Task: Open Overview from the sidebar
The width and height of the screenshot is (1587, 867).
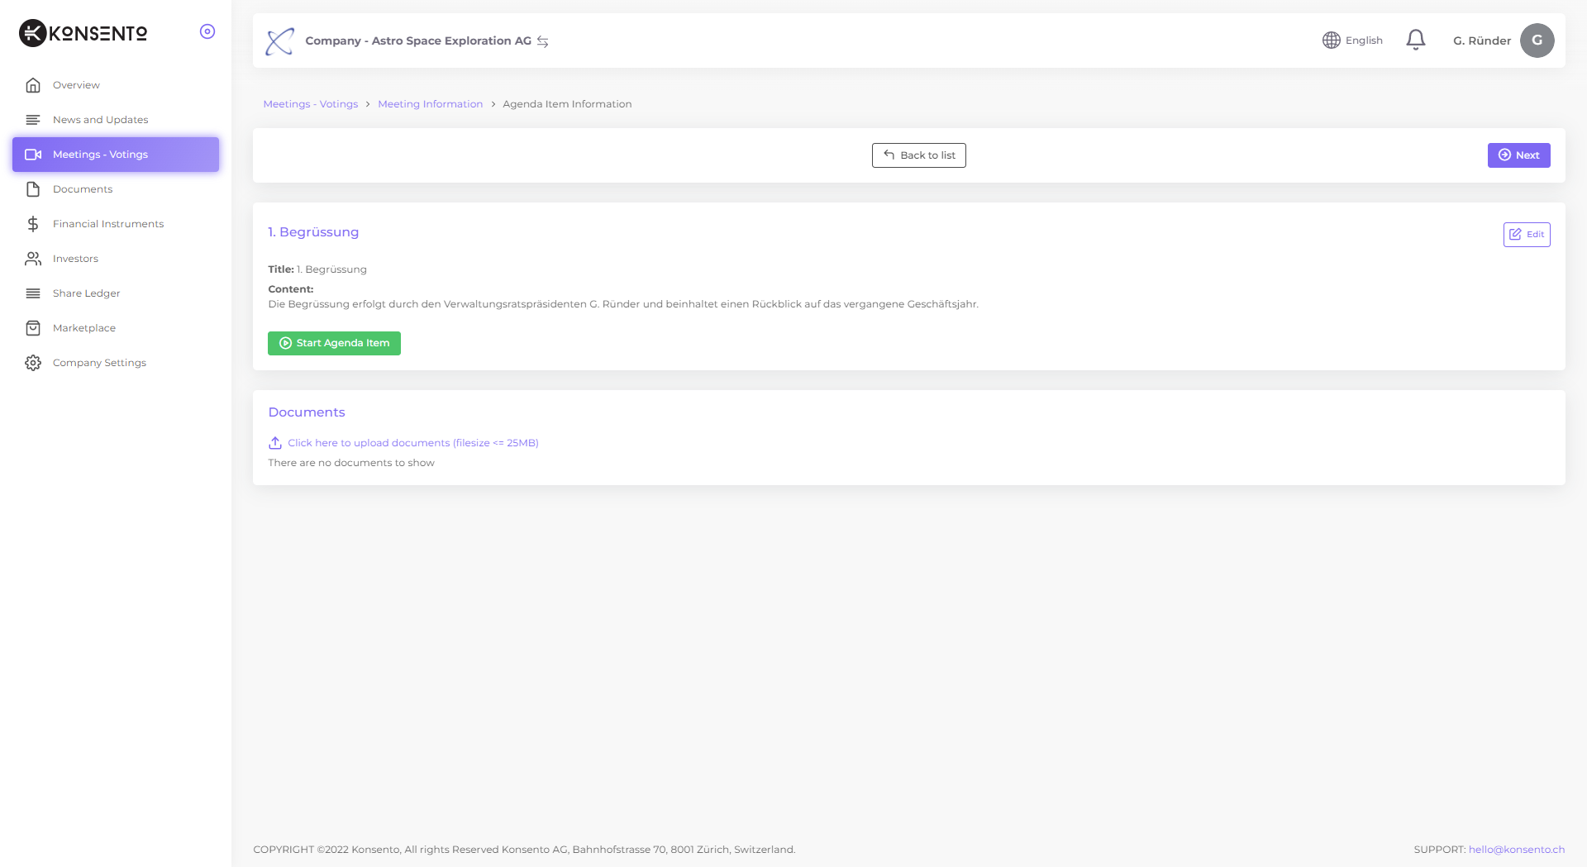Action: [x=76, y=85]
